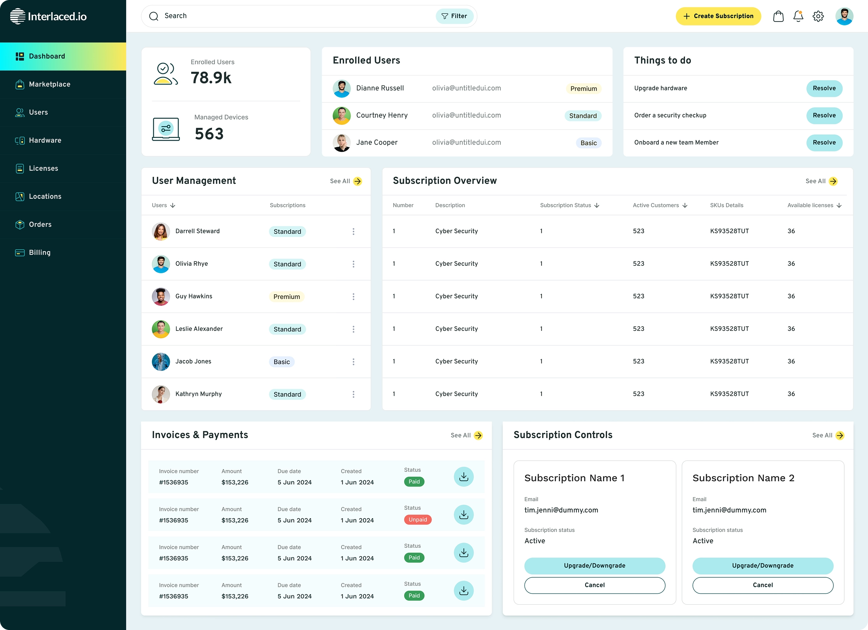Download the unpaid invoice #1536935

pos(463,515)
